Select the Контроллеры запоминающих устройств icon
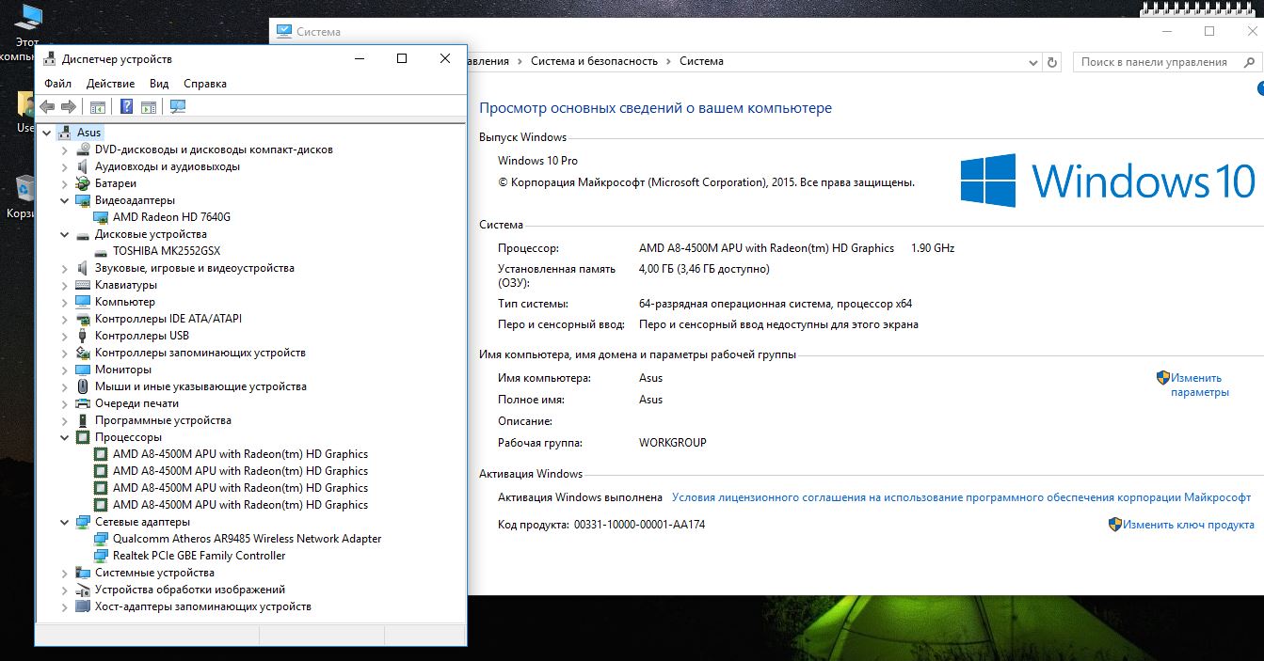This screenshot has height=661, width=1264. (x=83, y=353)
